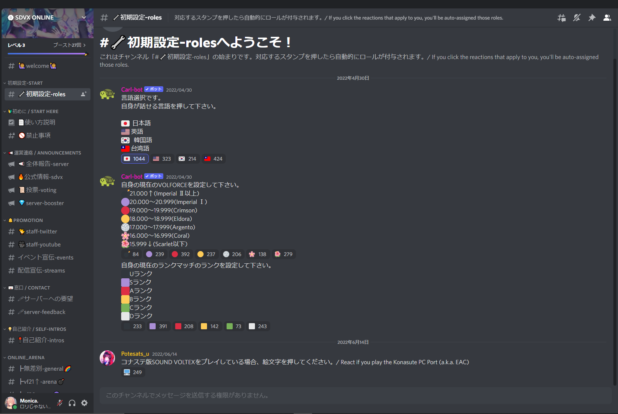
Task: Show member list icon
Action: point(607,18)
